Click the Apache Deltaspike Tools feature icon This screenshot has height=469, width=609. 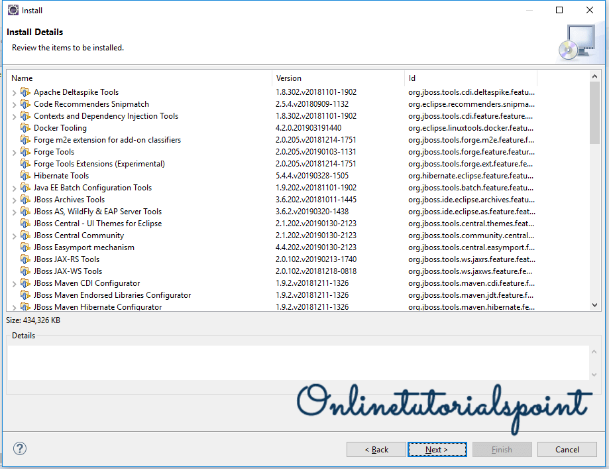(25, 92)
